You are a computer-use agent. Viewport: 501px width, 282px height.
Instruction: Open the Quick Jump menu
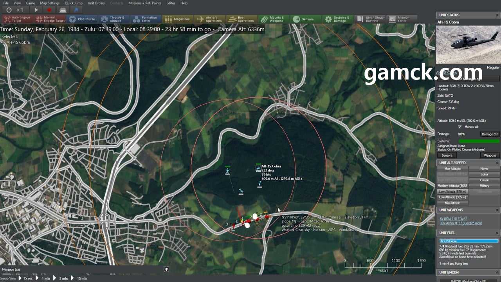pos(74,3)
